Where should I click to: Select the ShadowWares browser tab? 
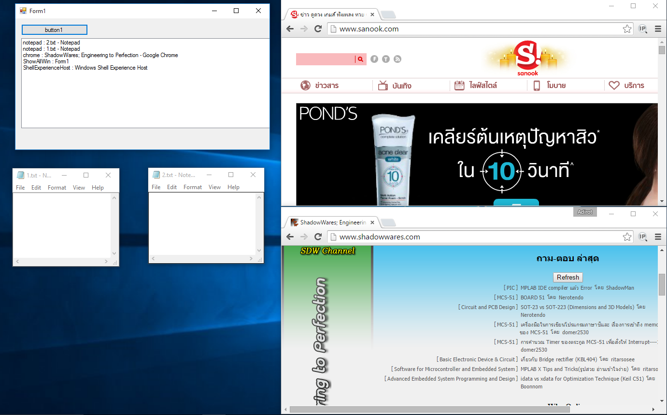click(x=331, y=222)
